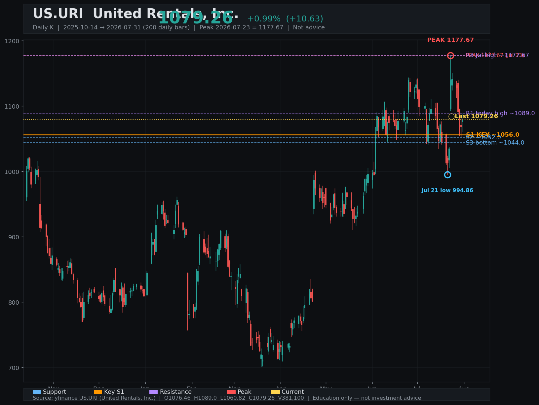Click "Not advice" in the subtitle
Viewport: 539px width, 405px height.
(x=309, y=27)
